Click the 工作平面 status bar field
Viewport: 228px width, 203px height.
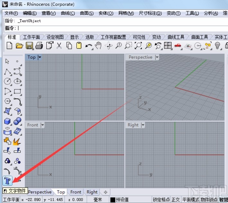coord(11,199)
